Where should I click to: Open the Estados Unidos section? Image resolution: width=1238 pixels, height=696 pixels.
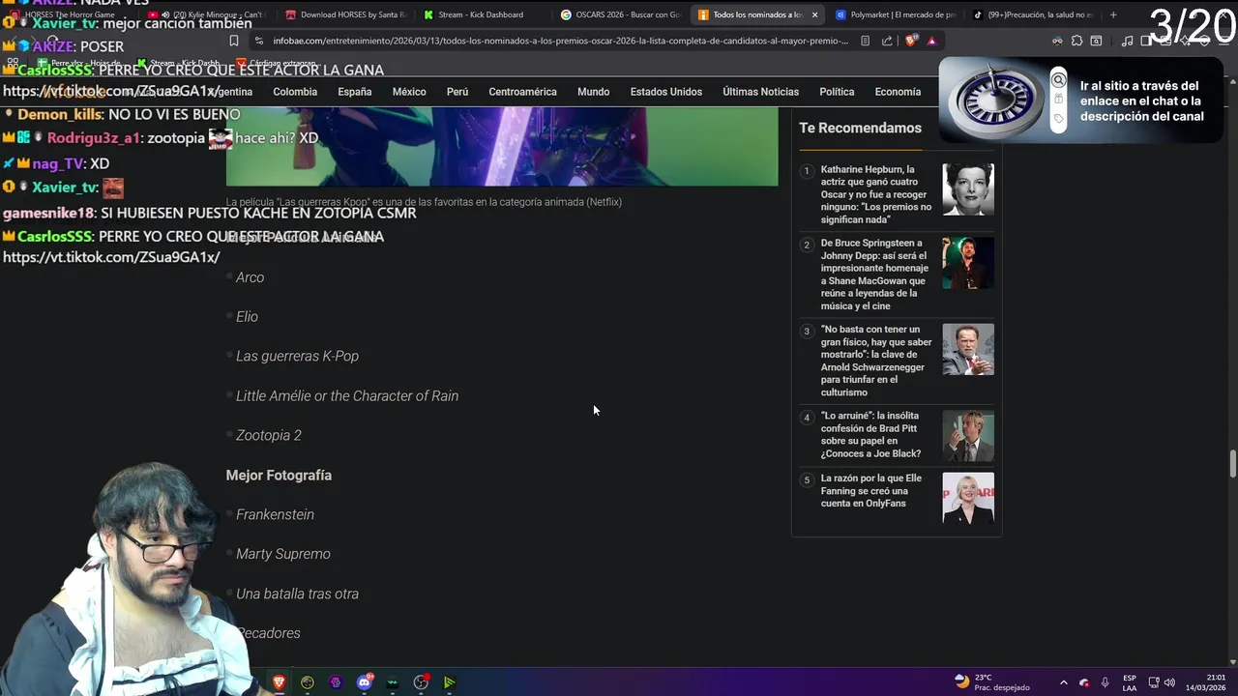point(666,92)
